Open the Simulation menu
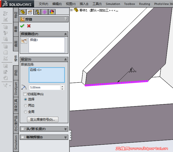Image resolution: width=173 pixels, height=152 pixels. [113, 4]
